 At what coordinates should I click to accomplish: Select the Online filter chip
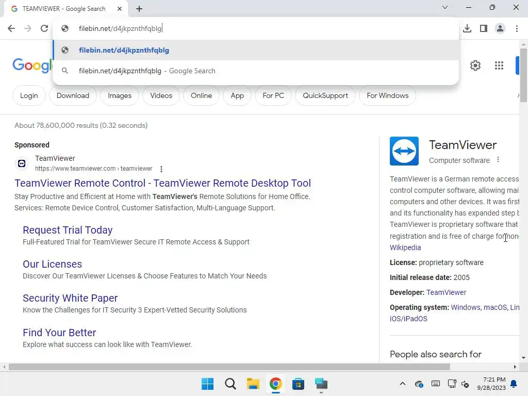(x=202, y=95)
